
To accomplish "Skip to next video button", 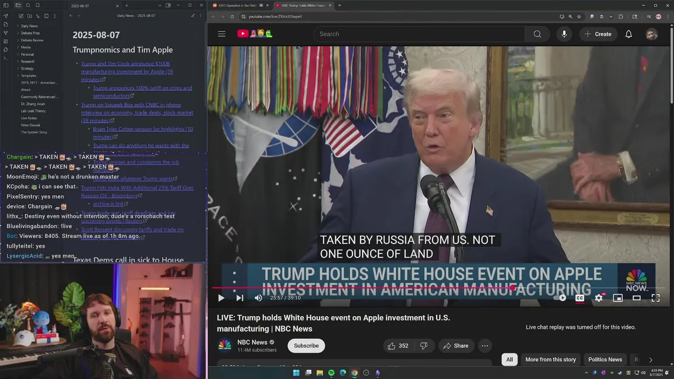I will (x=240, y=298).
